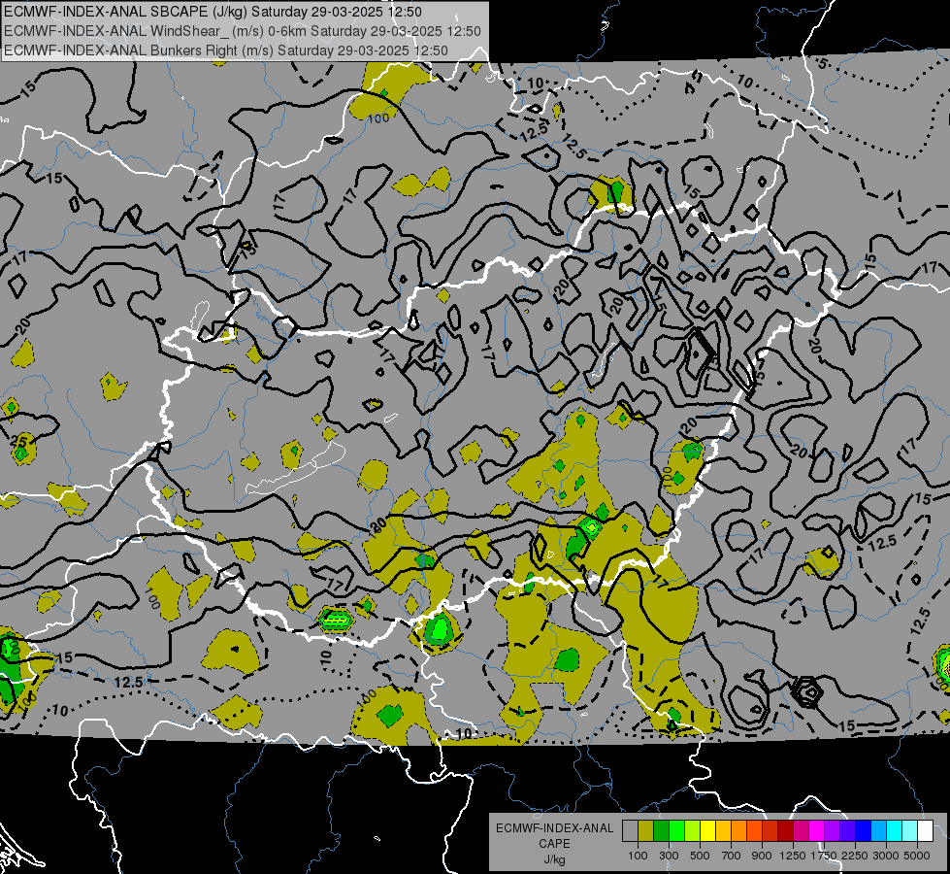Screen dimensions: 950x874
Task: Click the legend value 1250
Action: (x=793, y=856)
